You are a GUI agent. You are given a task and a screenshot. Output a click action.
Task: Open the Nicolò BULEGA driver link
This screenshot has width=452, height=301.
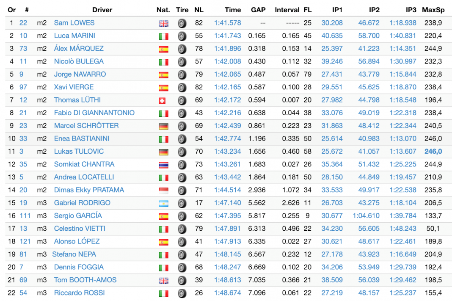pyautogui.click(x=79, y=61)
